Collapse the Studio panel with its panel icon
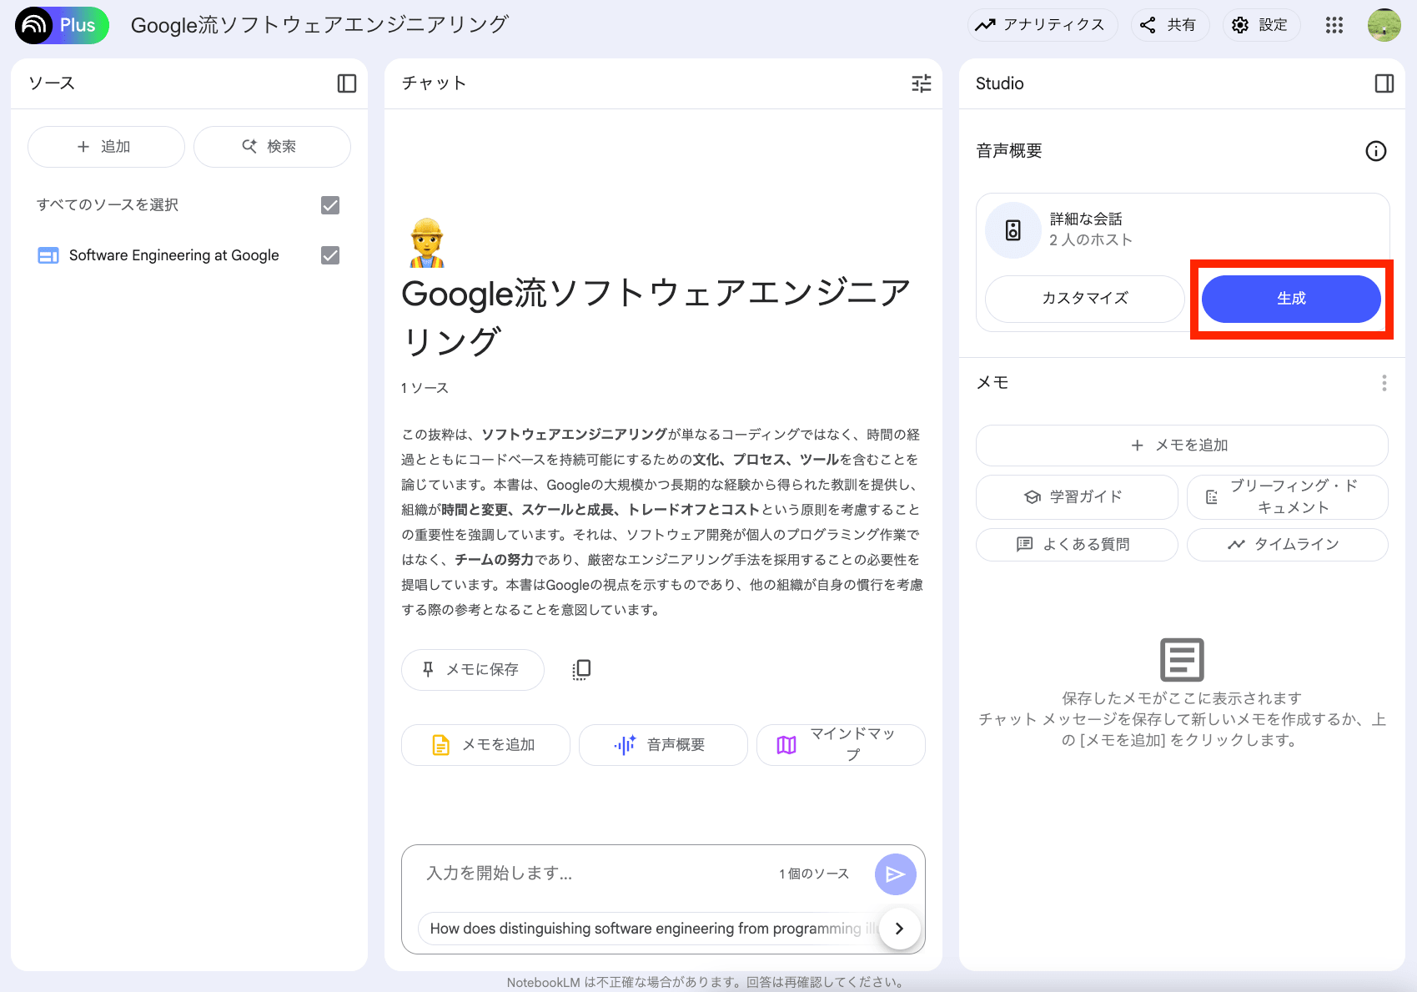Screen dimensions: 1417x992 (1384, 83)
